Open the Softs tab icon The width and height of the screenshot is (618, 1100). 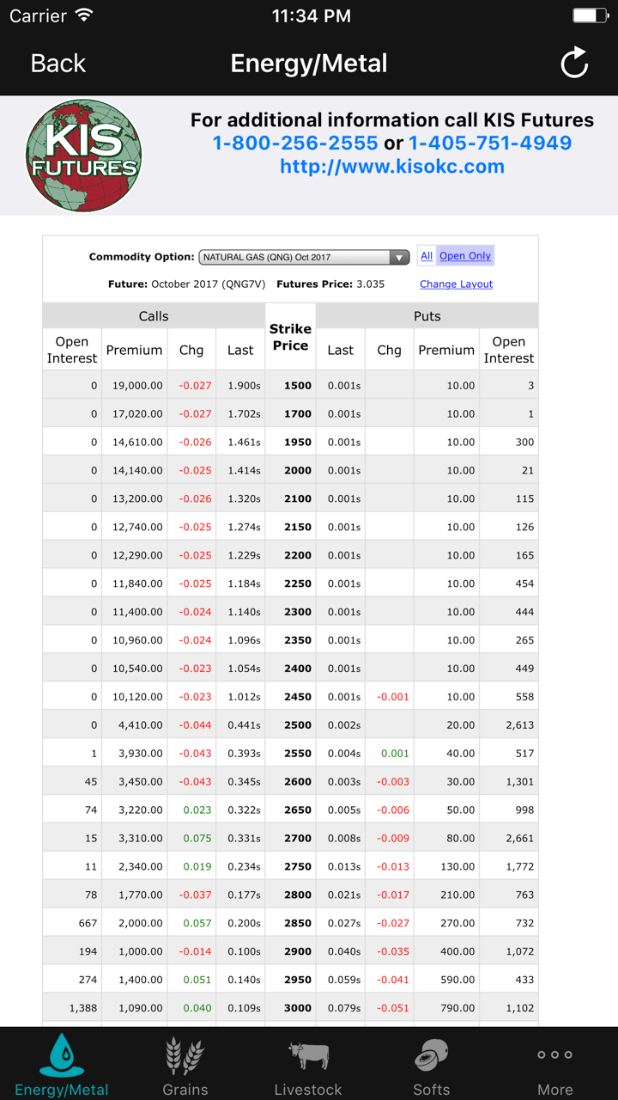tap(431, 1054)
